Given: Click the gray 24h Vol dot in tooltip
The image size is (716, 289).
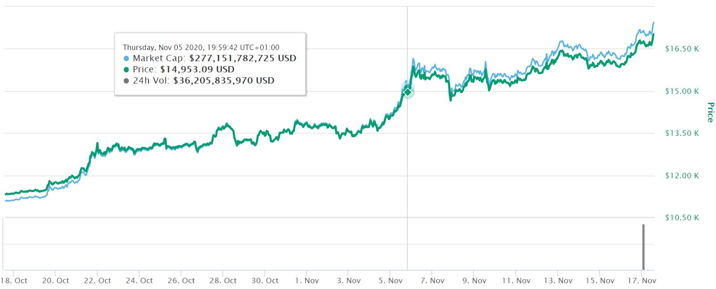Looking at the screenshot, I should coord(127,81).
